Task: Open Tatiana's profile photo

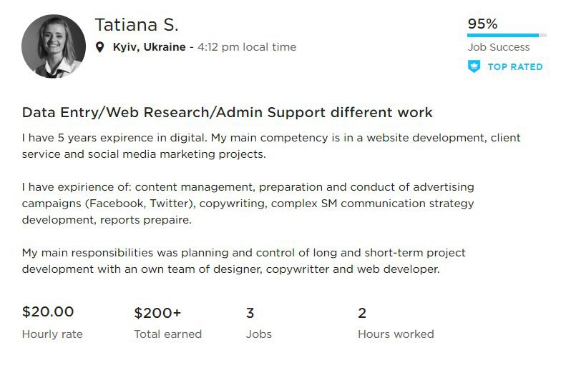Action: [54, 46]
